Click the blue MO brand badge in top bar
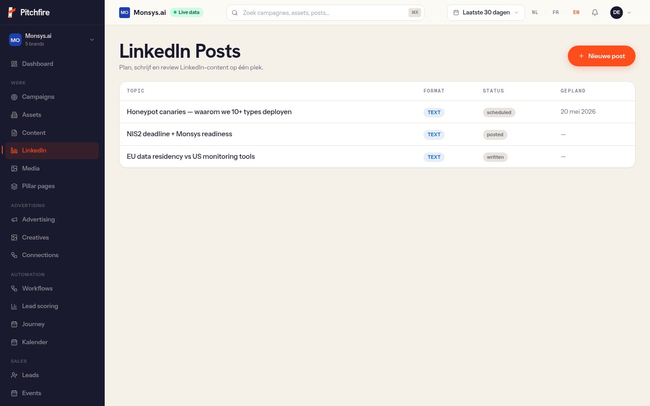 pos(125,13)
